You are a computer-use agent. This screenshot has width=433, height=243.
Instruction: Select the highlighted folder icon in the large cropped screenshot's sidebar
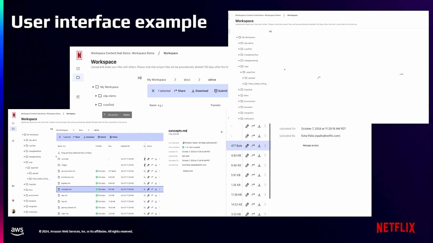pos(78,77)
